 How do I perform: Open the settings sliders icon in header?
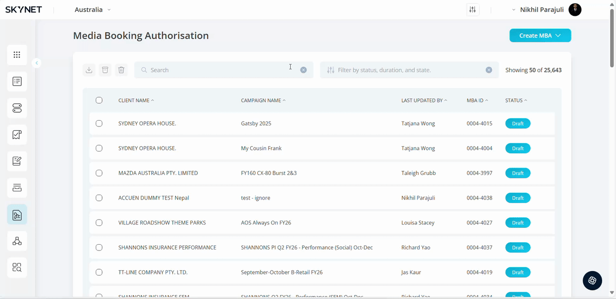473,10
